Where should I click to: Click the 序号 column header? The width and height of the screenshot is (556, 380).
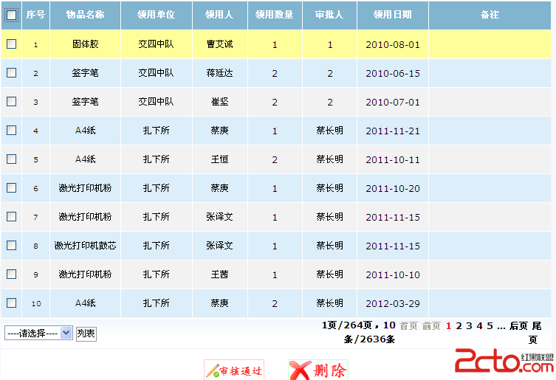(x=36, y=15)
